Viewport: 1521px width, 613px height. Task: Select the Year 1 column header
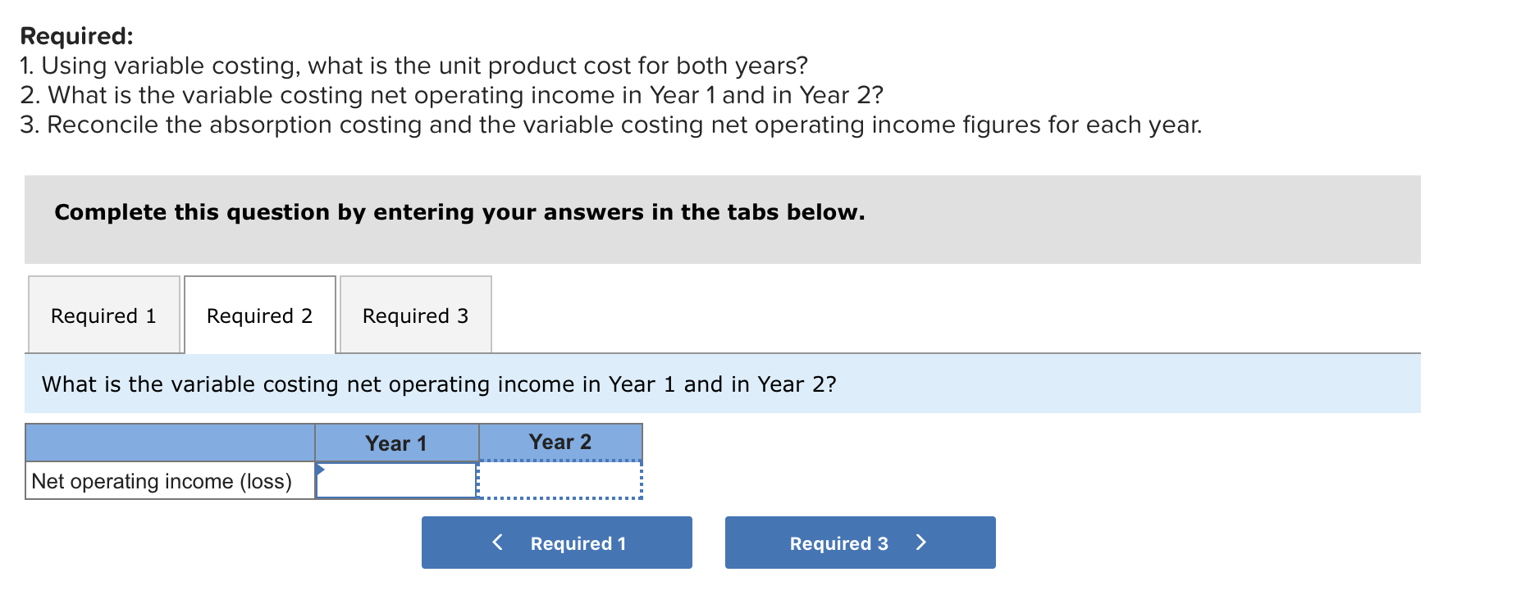point(396,443)
